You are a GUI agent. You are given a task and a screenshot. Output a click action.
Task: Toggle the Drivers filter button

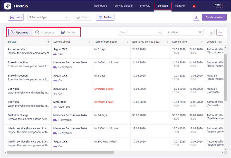point(83,17)
